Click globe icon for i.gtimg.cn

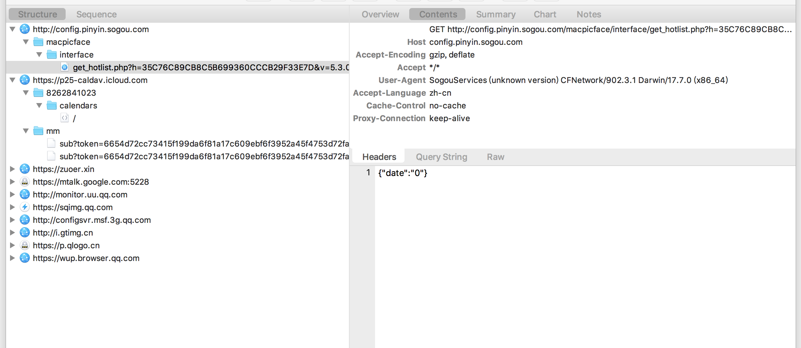point(25,233)
